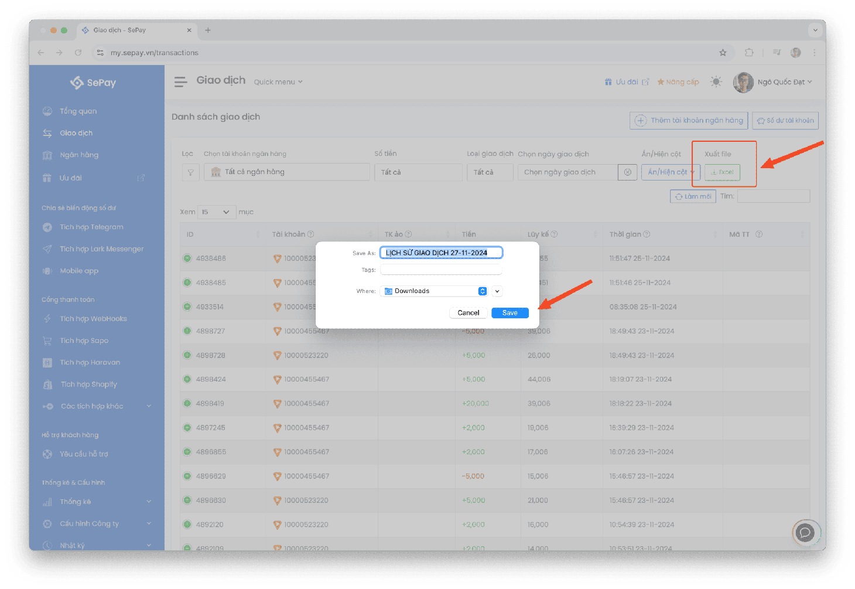Screen dimensions: 855x589
Task: Click the Chọn ngày giao dịch date field
Action: 568,172
